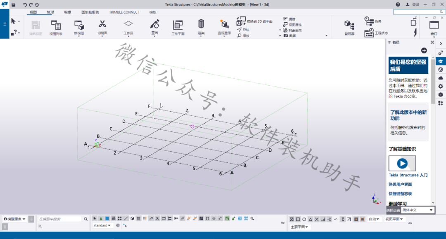Switch to the 视图 ribbon tab

(33, 12)
